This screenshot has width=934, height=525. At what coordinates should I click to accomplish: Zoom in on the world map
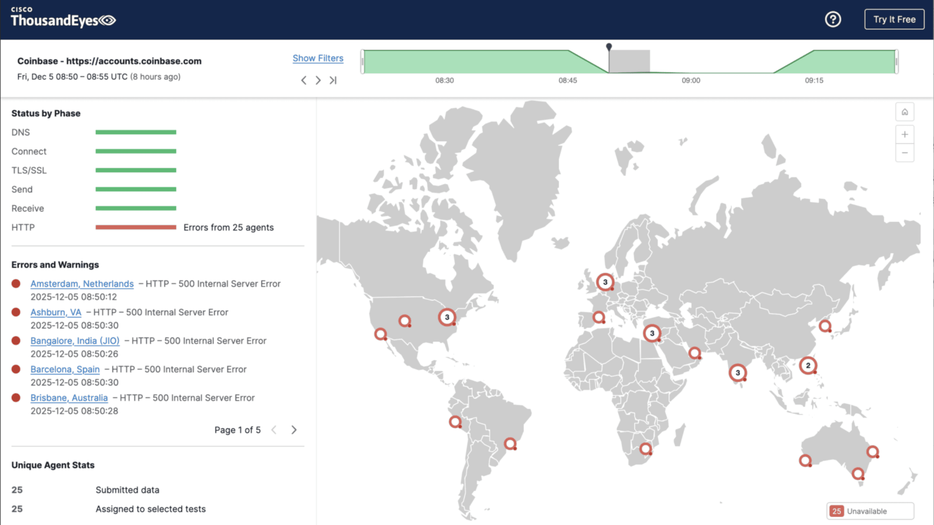point(905,134)
